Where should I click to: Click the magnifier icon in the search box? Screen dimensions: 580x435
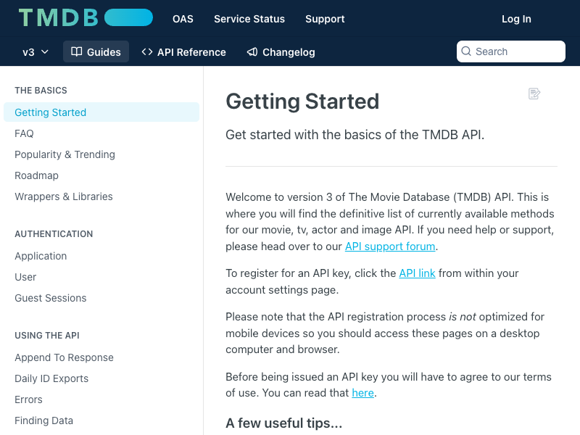(466, 51)
